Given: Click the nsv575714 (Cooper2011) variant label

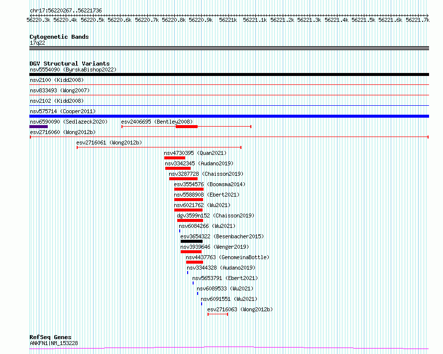Looking at the screenshot, I should (x=63, y=111).
